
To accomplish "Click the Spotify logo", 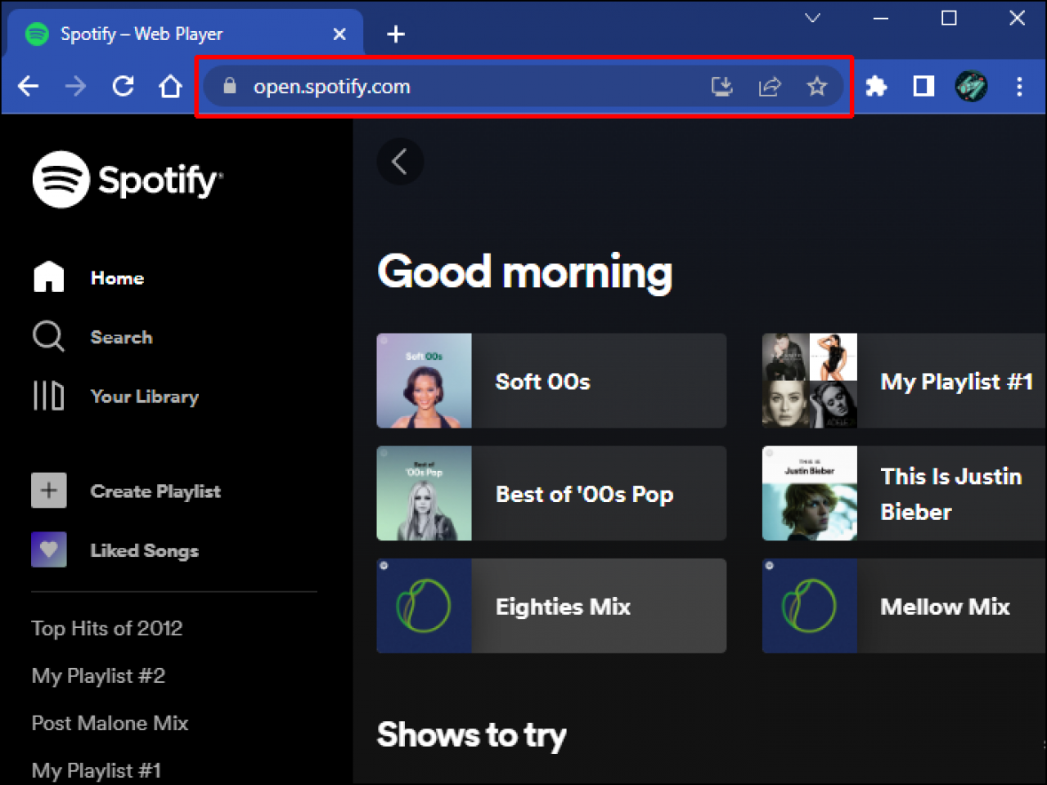I will click(128, 180).
